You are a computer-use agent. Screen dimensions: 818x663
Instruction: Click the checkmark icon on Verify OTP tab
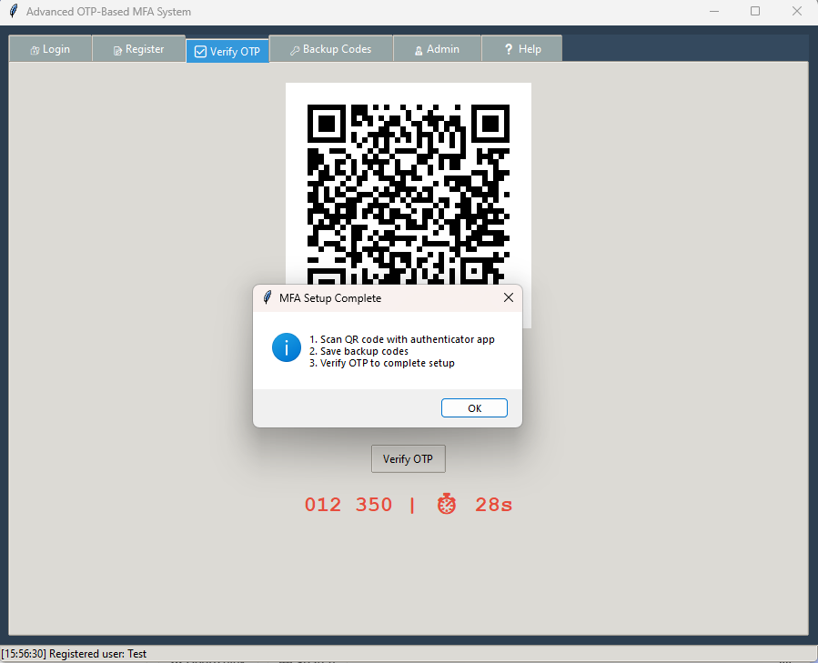pyautogui.click(x=200, y=52)
